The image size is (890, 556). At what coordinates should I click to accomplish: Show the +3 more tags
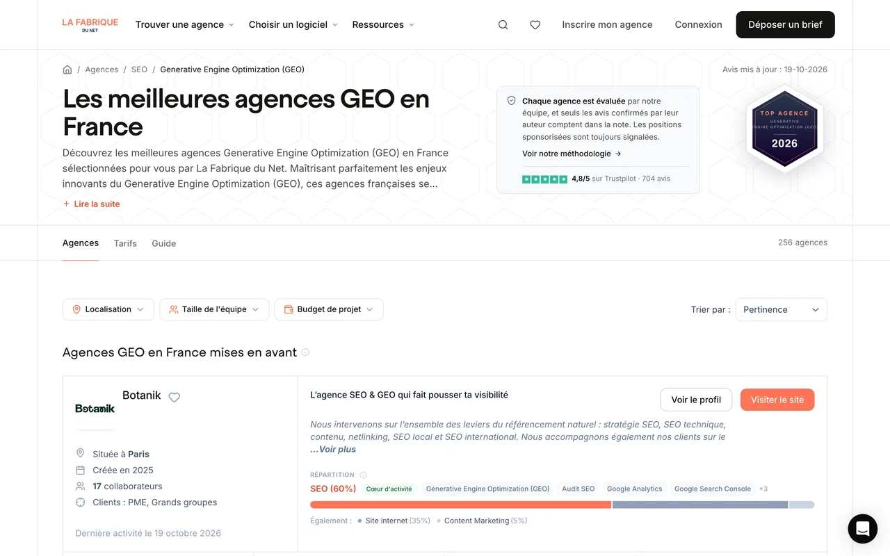(763, 489)
